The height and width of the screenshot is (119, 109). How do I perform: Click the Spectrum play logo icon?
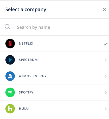click(x=10, y=60)
